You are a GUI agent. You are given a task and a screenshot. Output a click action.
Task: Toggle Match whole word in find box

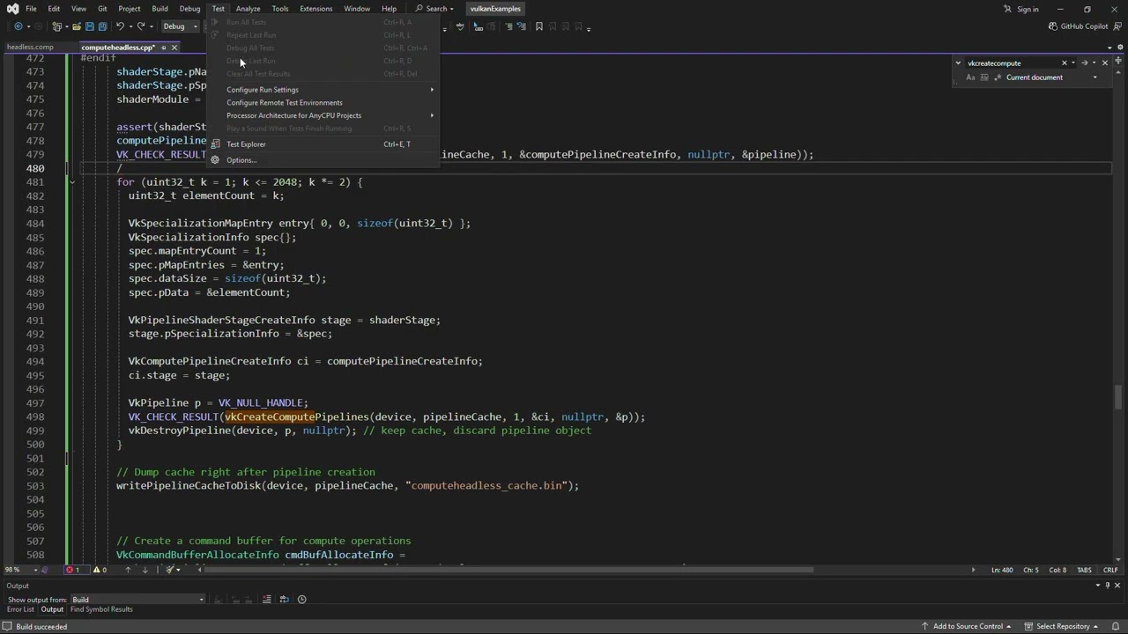click(x=984, y=77)
